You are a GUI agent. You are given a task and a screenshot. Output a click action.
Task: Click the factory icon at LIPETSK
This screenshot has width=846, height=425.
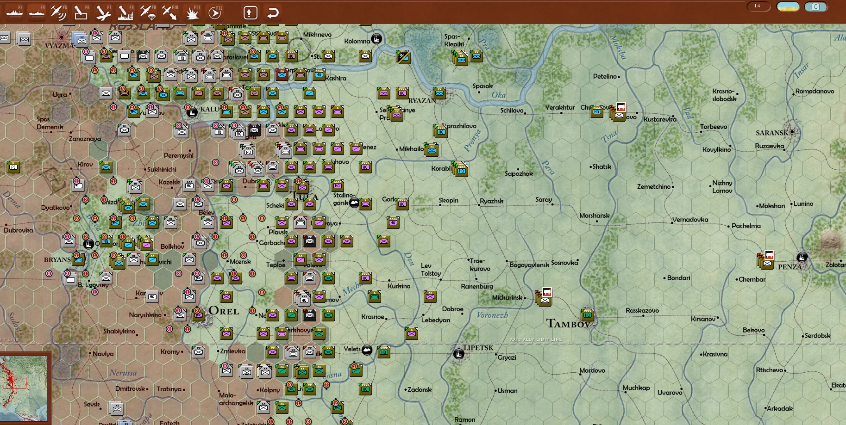458,354
